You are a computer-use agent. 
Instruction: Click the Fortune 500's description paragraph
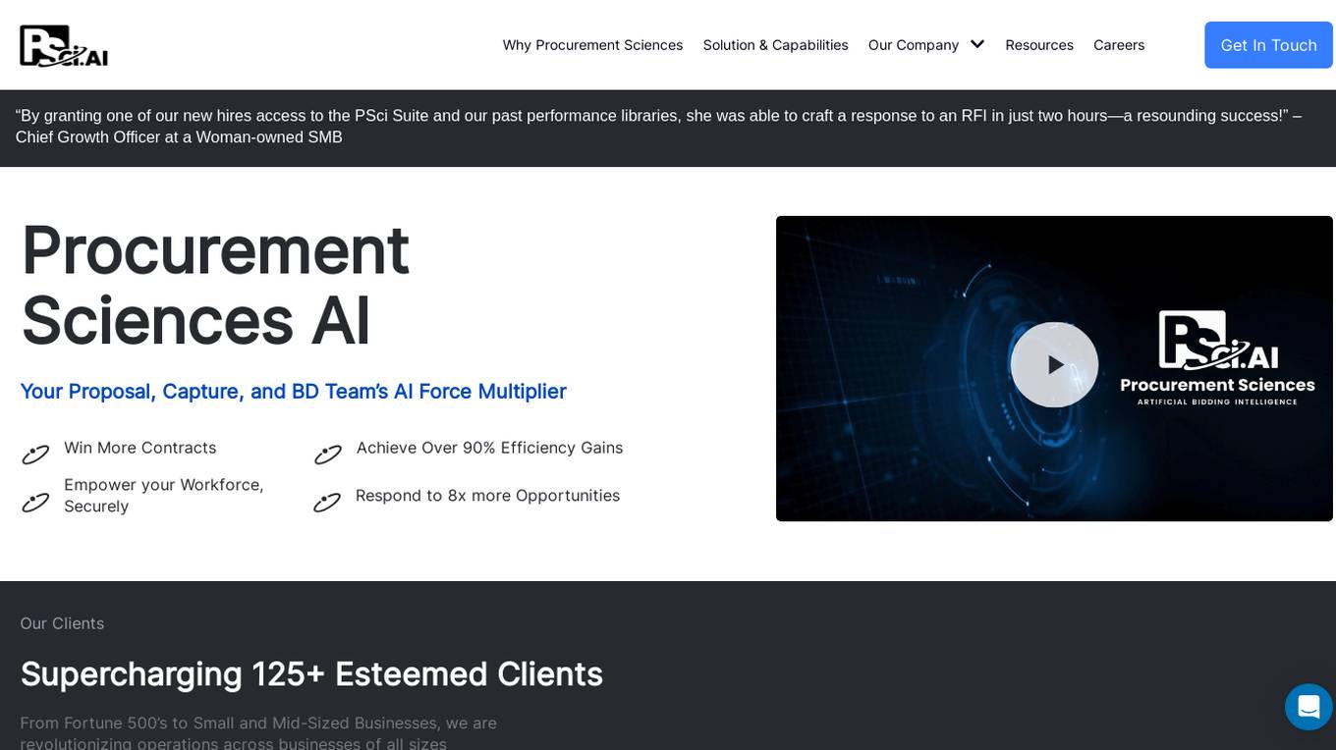point(258,732)
